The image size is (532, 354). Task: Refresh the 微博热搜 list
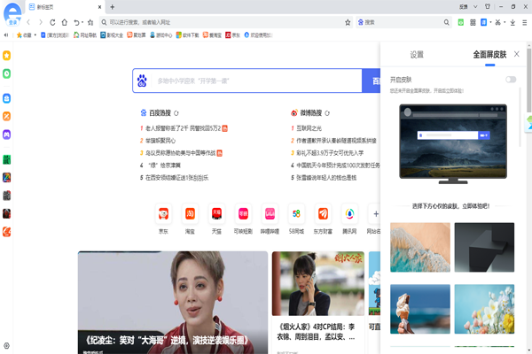(327, 113)
